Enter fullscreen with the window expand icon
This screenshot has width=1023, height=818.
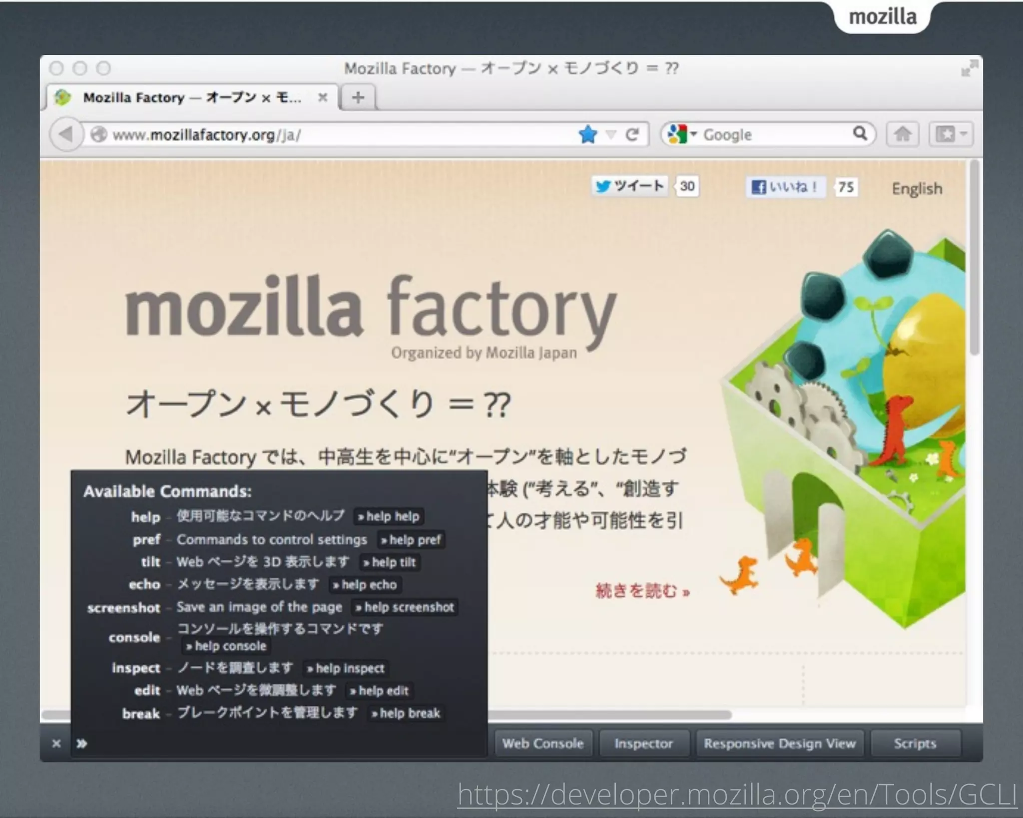(969, 68)
